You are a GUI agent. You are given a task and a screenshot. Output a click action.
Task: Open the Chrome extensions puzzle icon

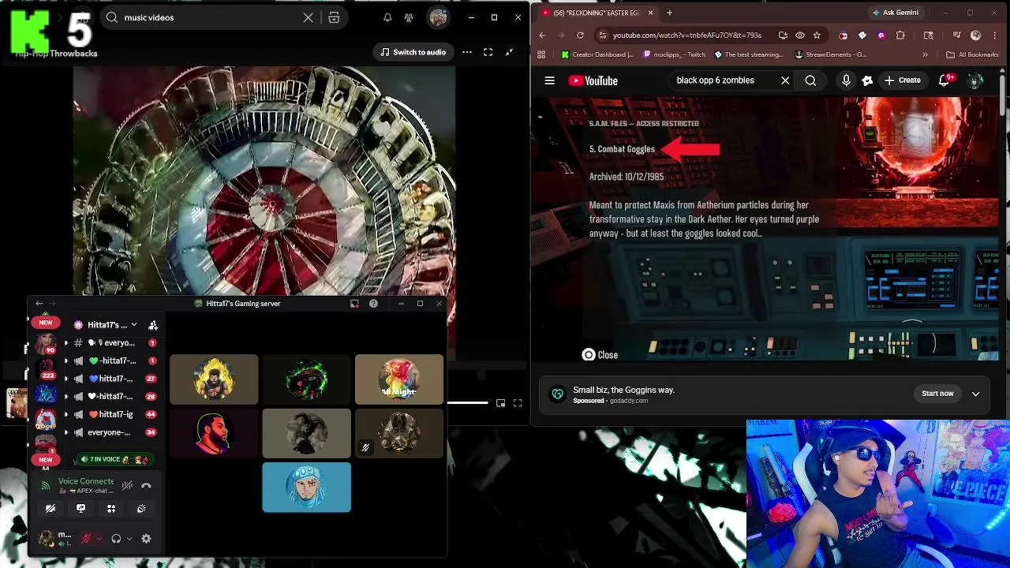(900, 35)
